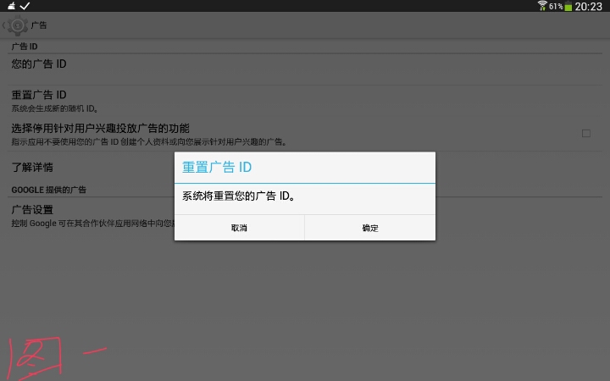Tap the battery icon in status bar
Viewport: 610px width, 381px height.
coord(568,6)
